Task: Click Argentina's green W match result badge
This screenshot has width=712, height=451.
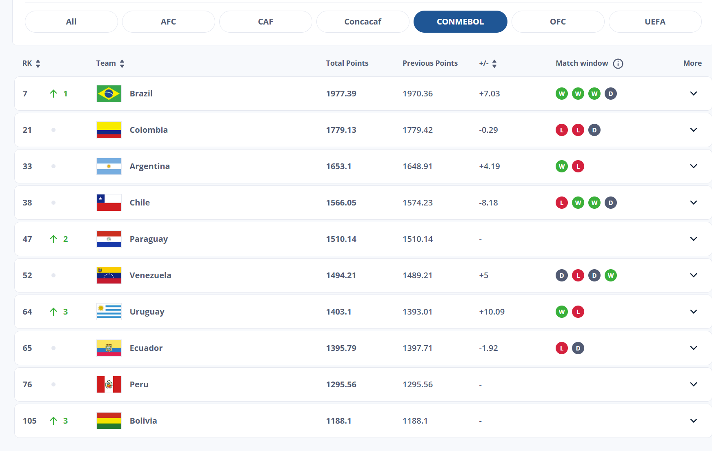Action: 561,166
